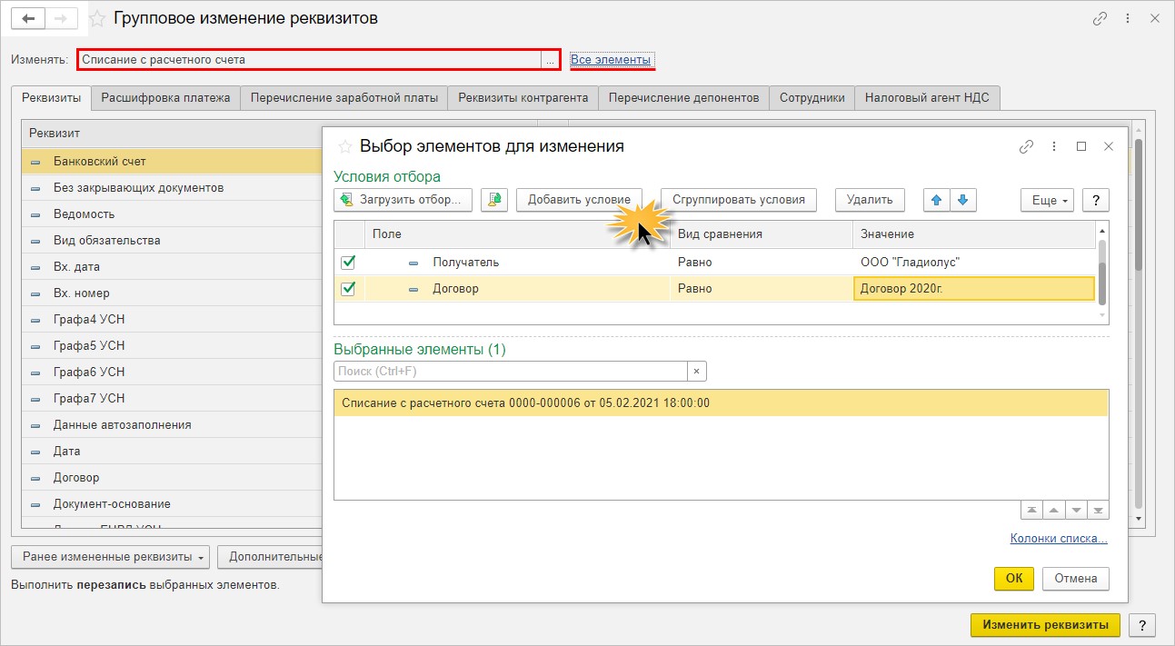The image size is (1175, 646).
Task: Open Реквизиты контрагента tab
Action: tap(523, 97)
